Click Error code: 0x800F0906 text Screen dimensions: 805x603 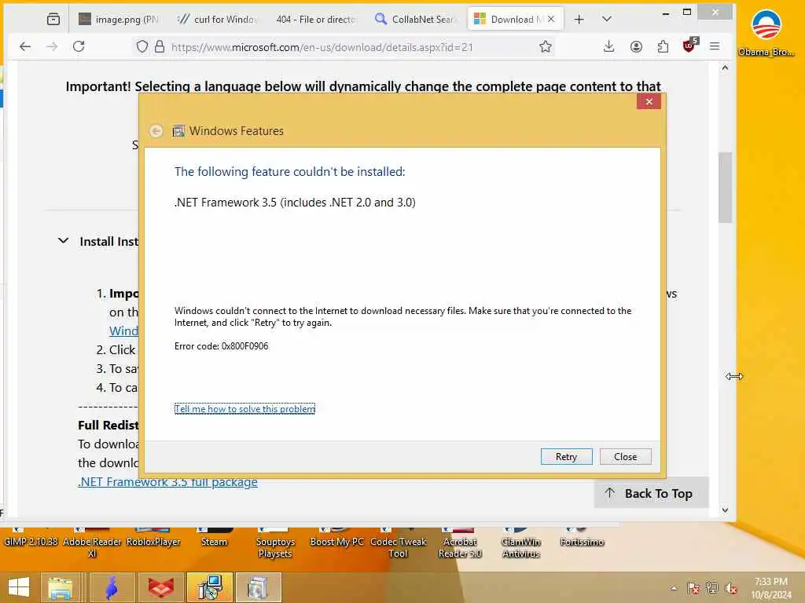point(221,346)
